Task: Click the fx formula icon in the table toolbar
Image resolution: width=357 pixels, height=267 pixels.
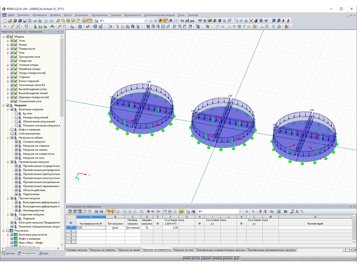Action: coord(297,212)
